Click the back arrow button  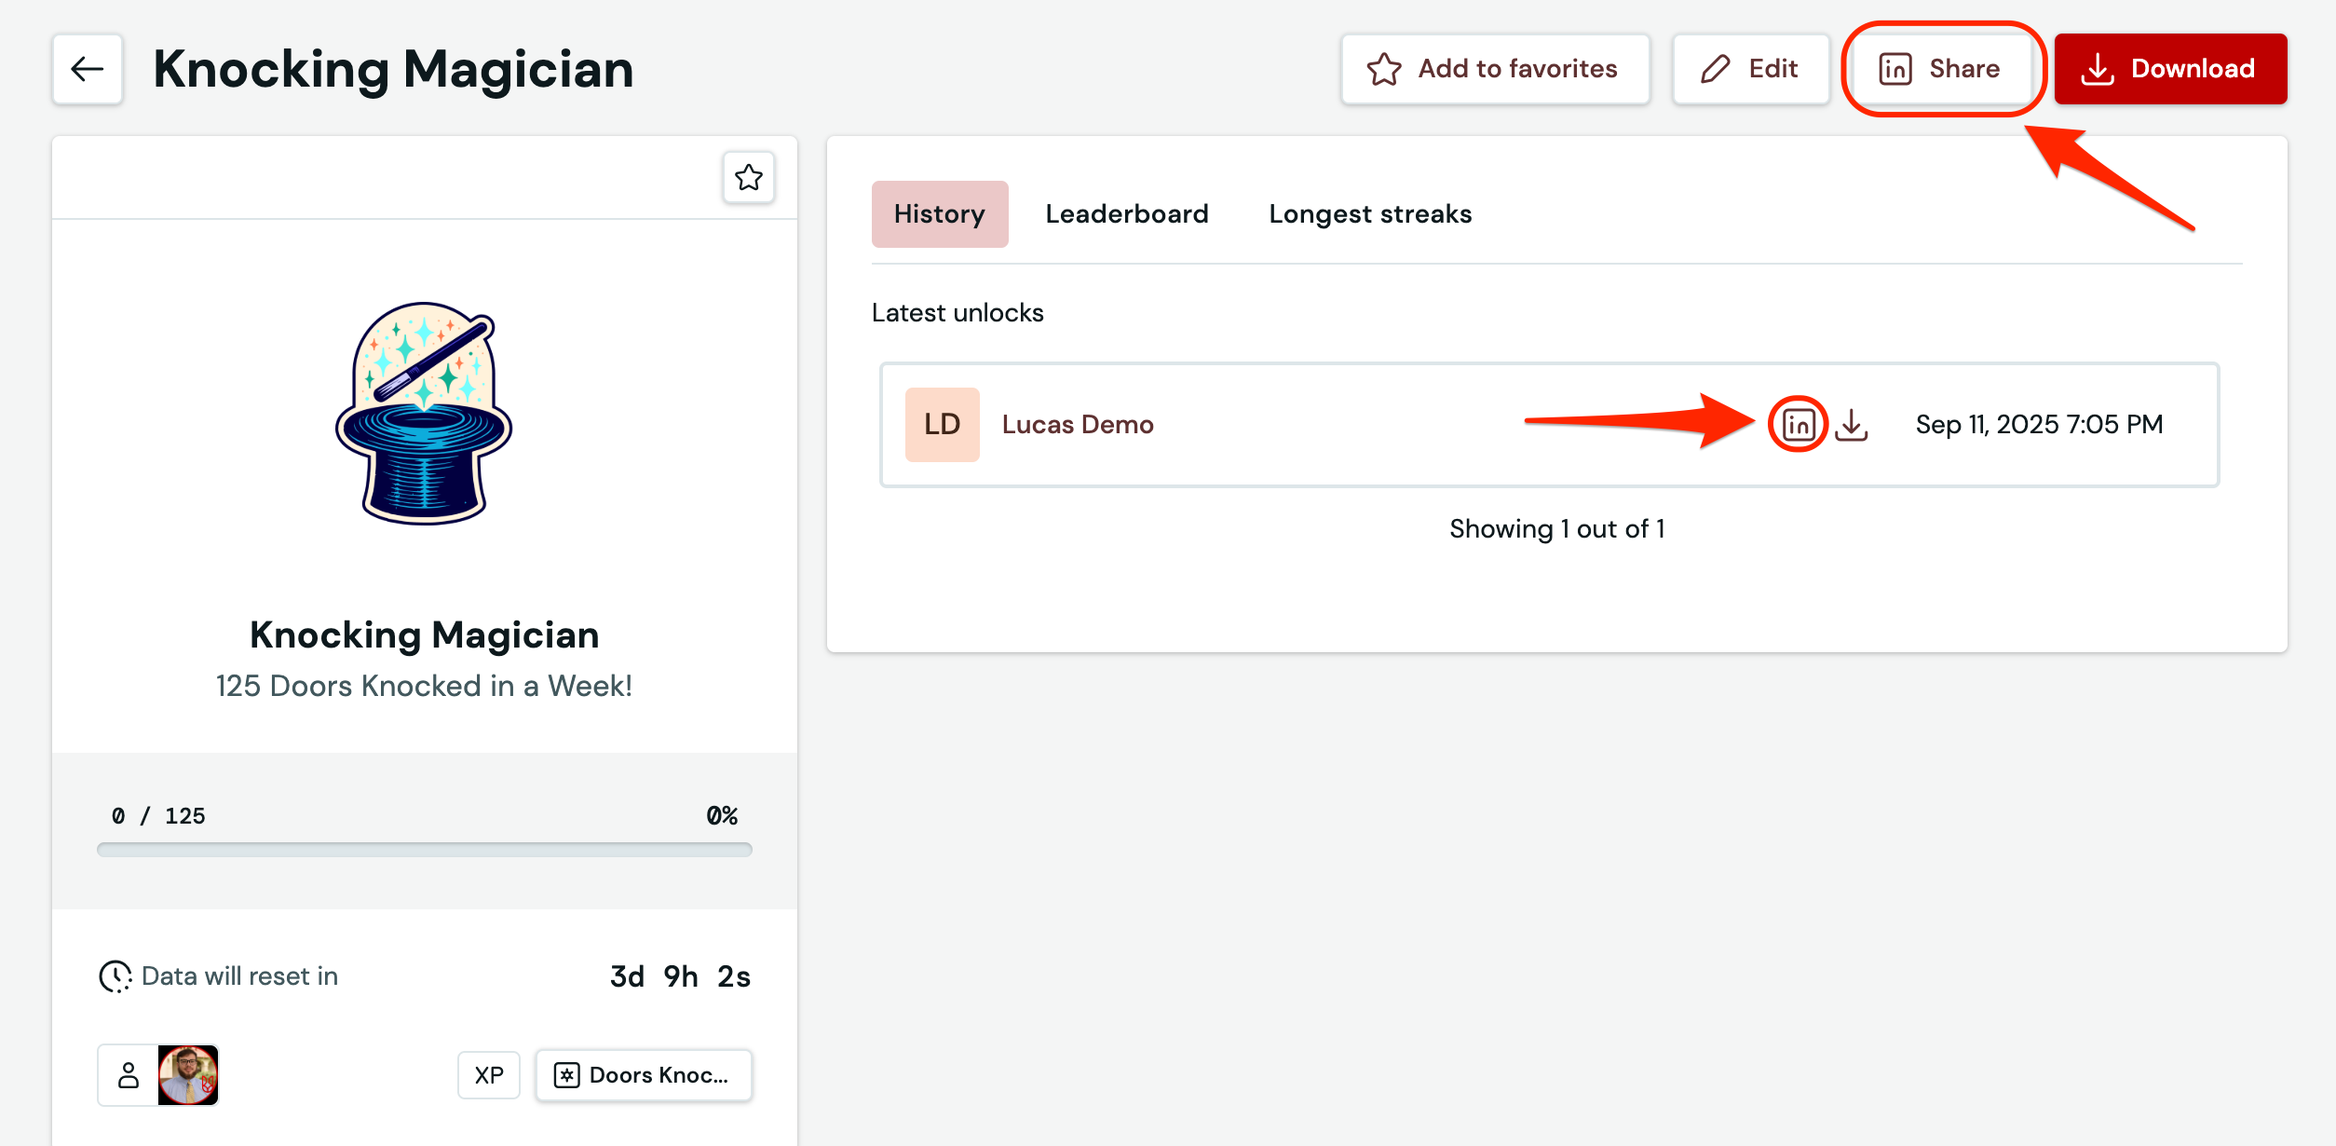[x=88, y=69]
